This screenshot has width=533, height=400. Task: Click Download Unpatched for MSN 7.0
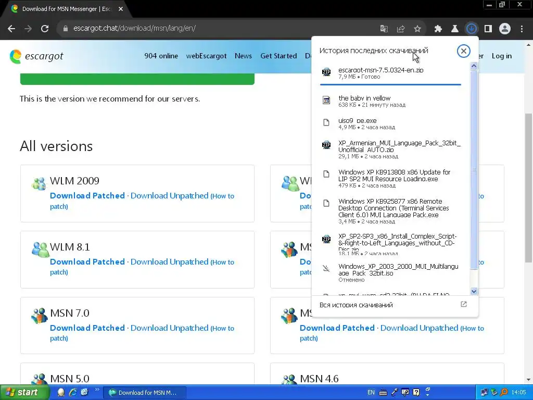pos(169,328)
